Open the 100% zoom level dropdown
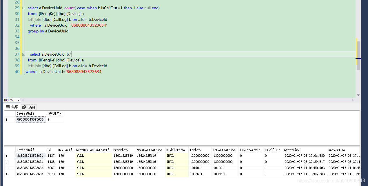This screenshot has width=368, height=186. 18,100
